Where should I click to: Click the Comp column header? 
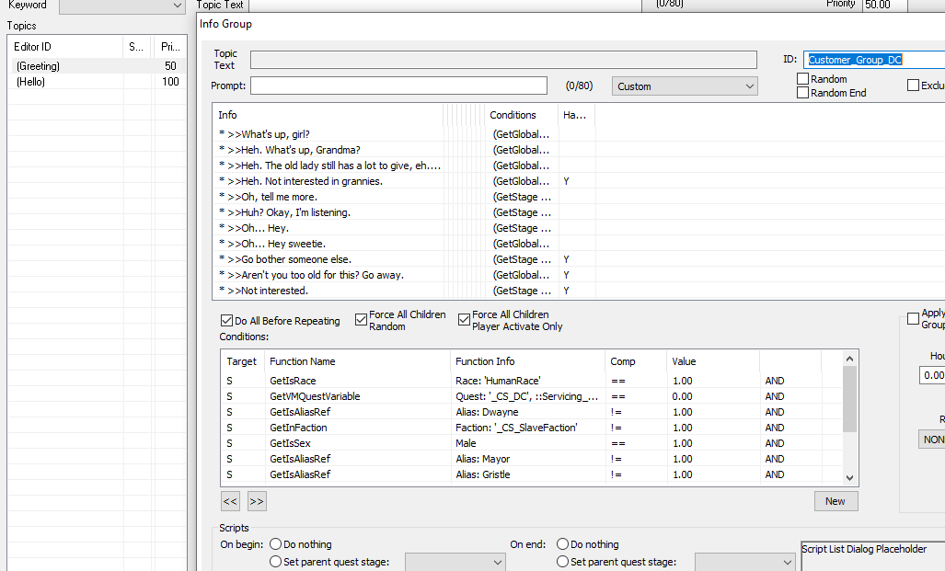[635, 361]
